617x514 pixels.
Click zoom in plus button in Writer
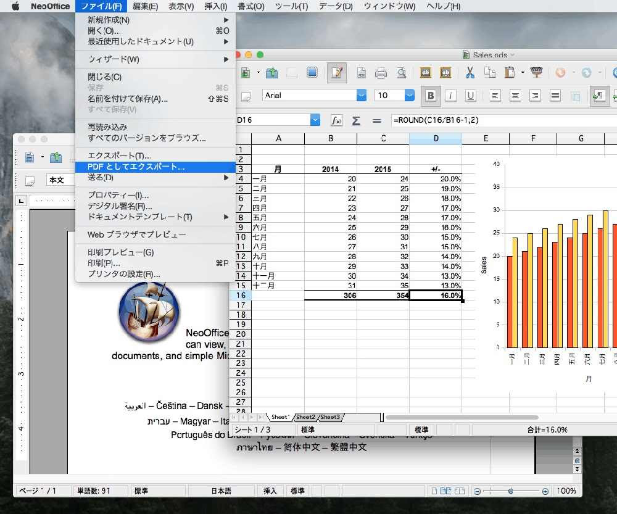pos(545,491)
